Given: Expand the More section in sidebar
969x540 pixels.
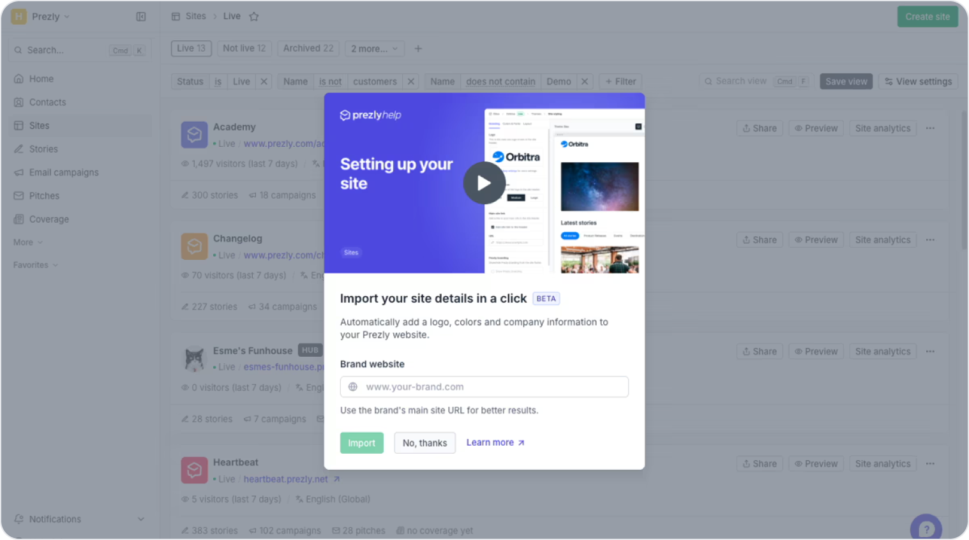Looking at the screenshot, I should point(28,243).
